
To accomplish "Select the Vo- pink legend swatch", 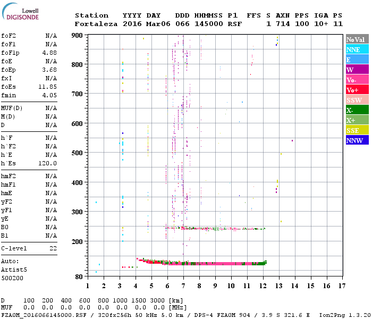I will (x=357, y=80).
